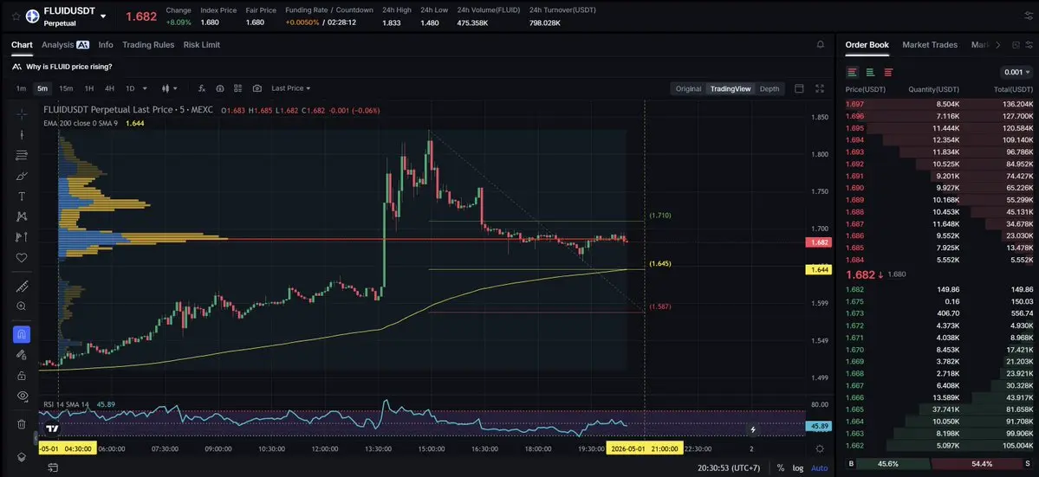Open object tree layers icon
This screenshot has width=1039, height=477.
pos(22,456)
